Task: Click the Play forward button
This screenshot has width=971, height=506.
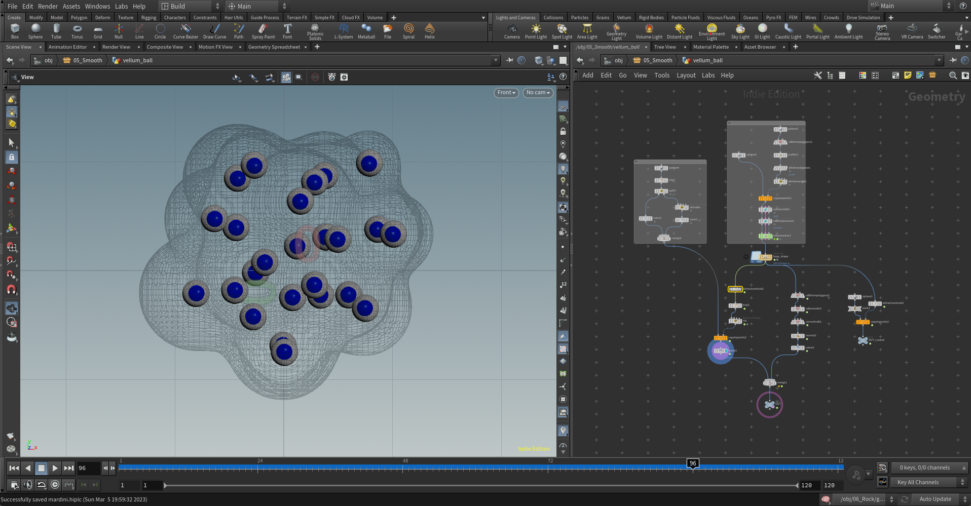Action: (x=55, y=468)
